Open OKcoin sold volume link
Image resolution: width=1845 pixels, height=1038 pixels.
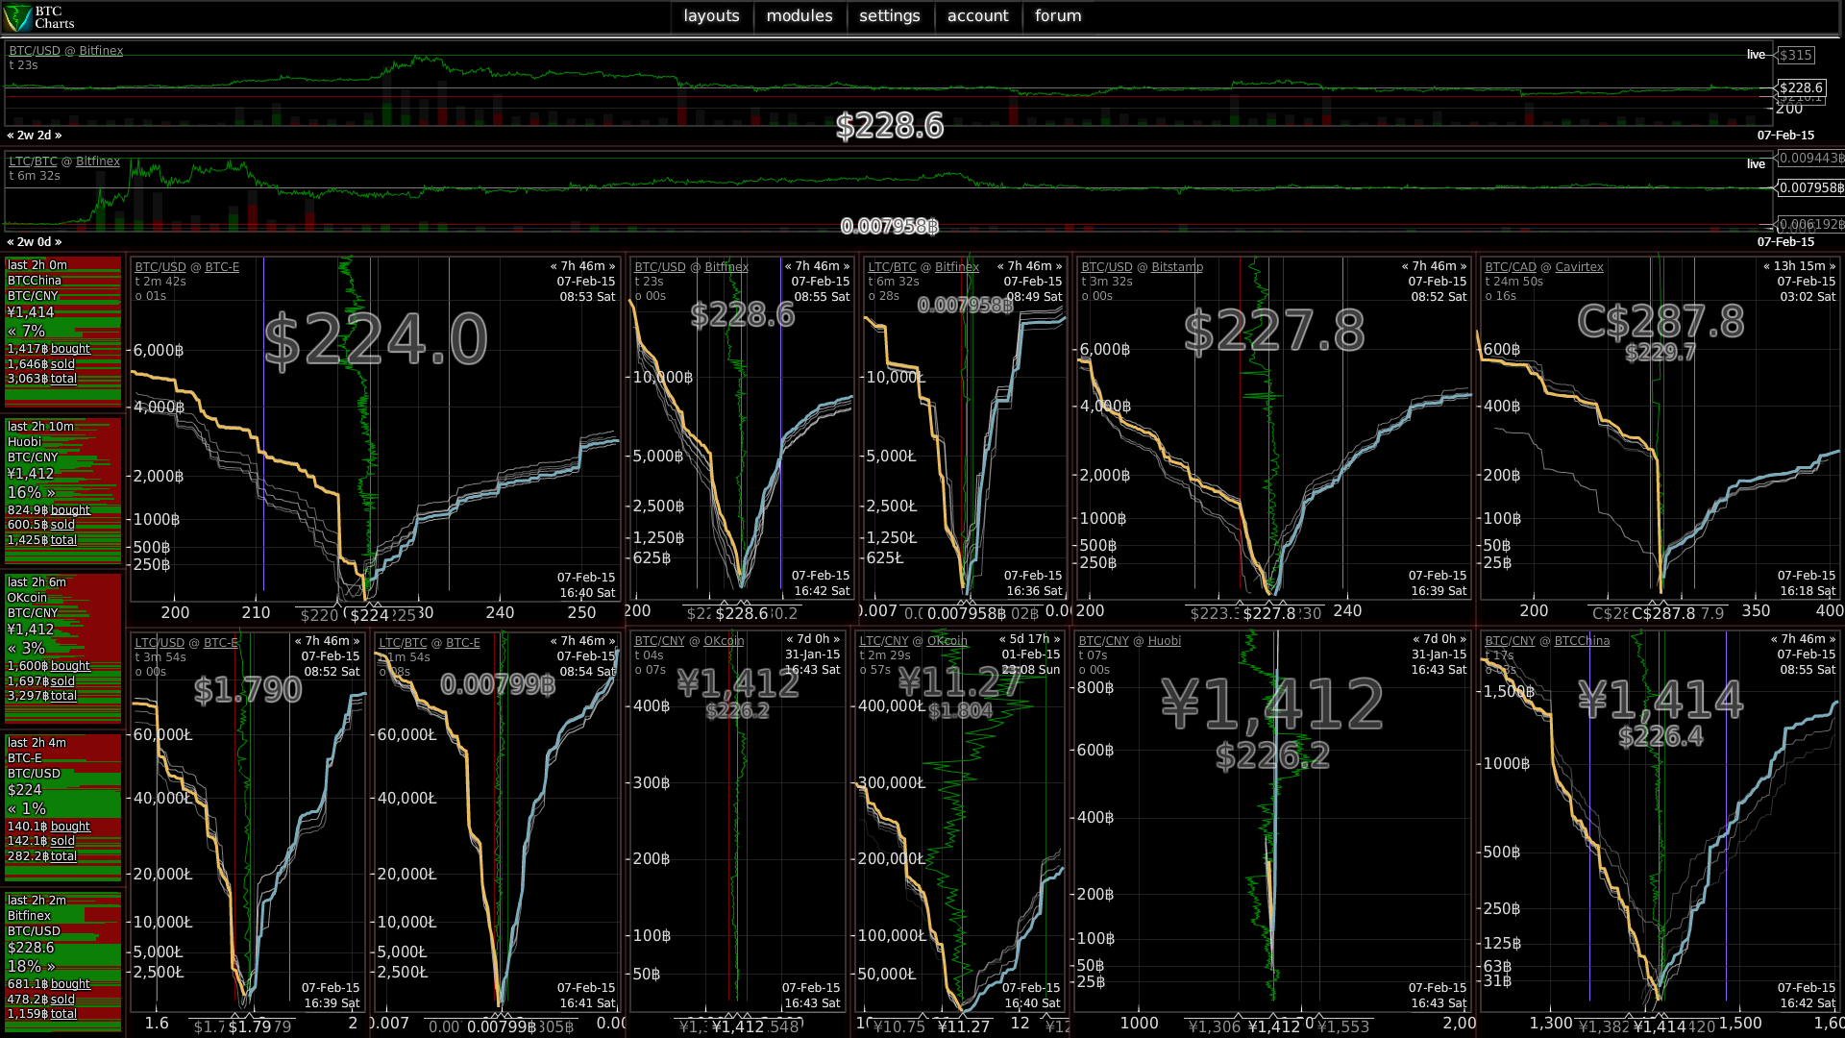tap(62, 681)
